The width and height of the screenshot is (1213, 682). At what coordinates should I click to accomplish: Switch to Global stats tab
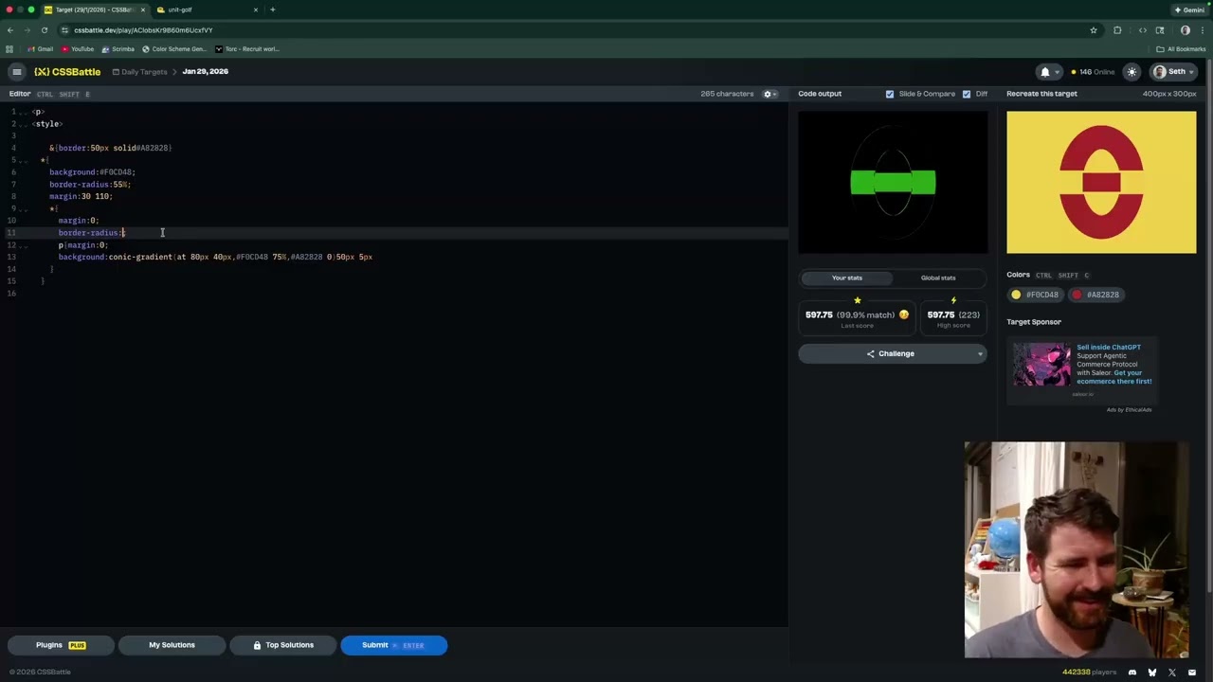pyautogui.click(x=938, y=278)
